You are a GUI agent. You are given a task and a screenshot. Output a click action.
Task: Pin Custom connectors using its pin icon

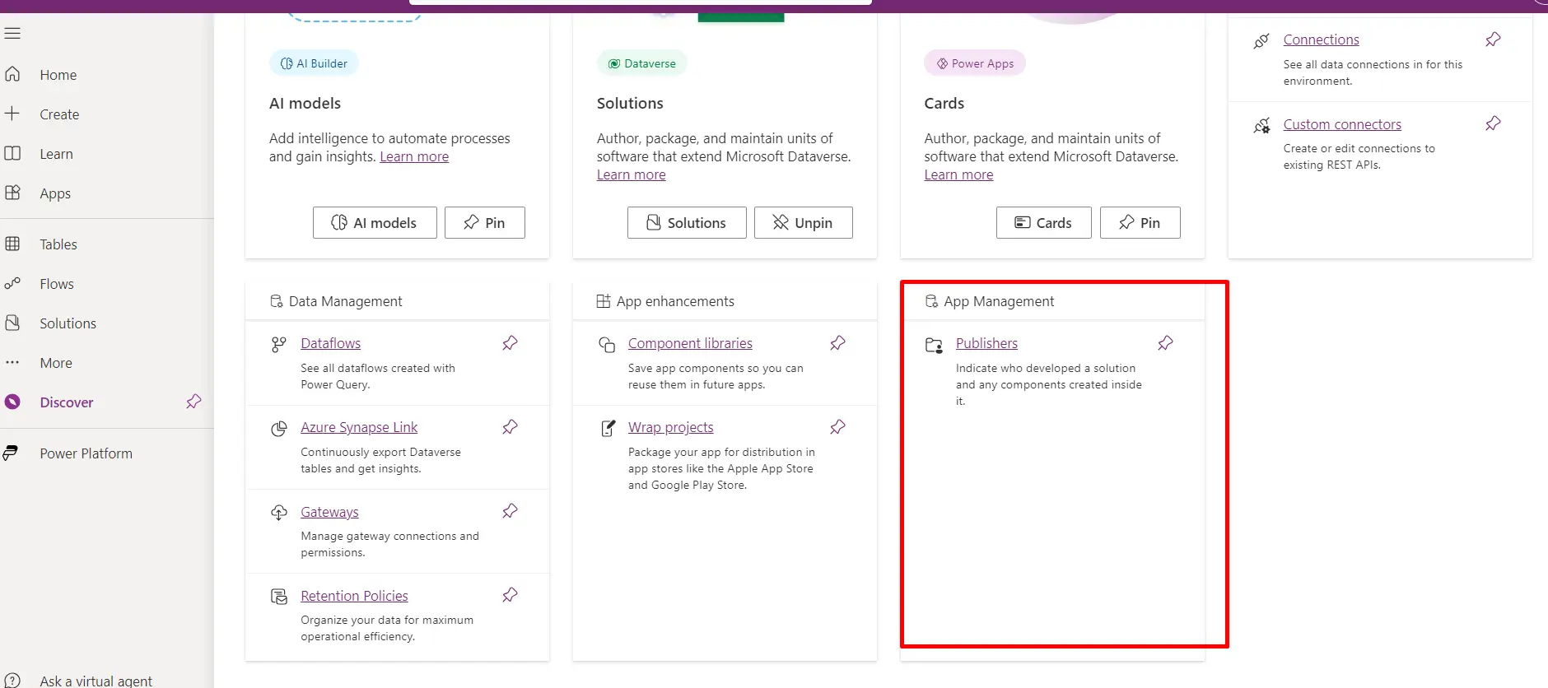tap(1493, 123)
